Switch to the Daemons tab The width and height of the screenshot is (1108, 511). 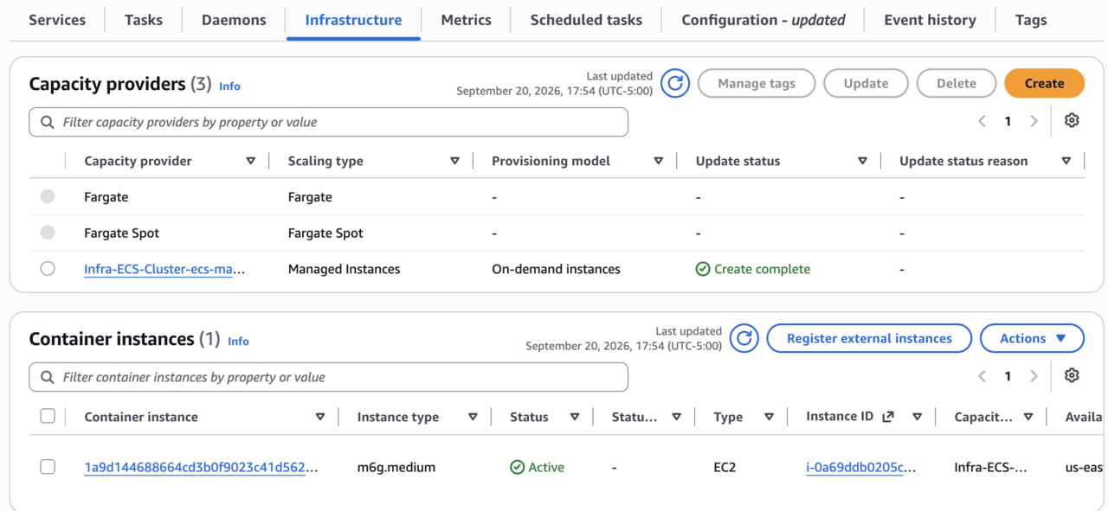234,20
